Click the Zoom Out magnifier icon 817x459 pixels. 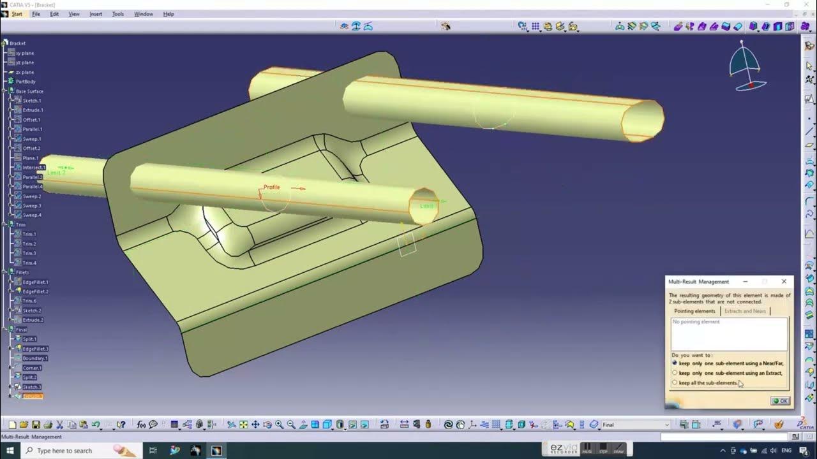(291, 425)
